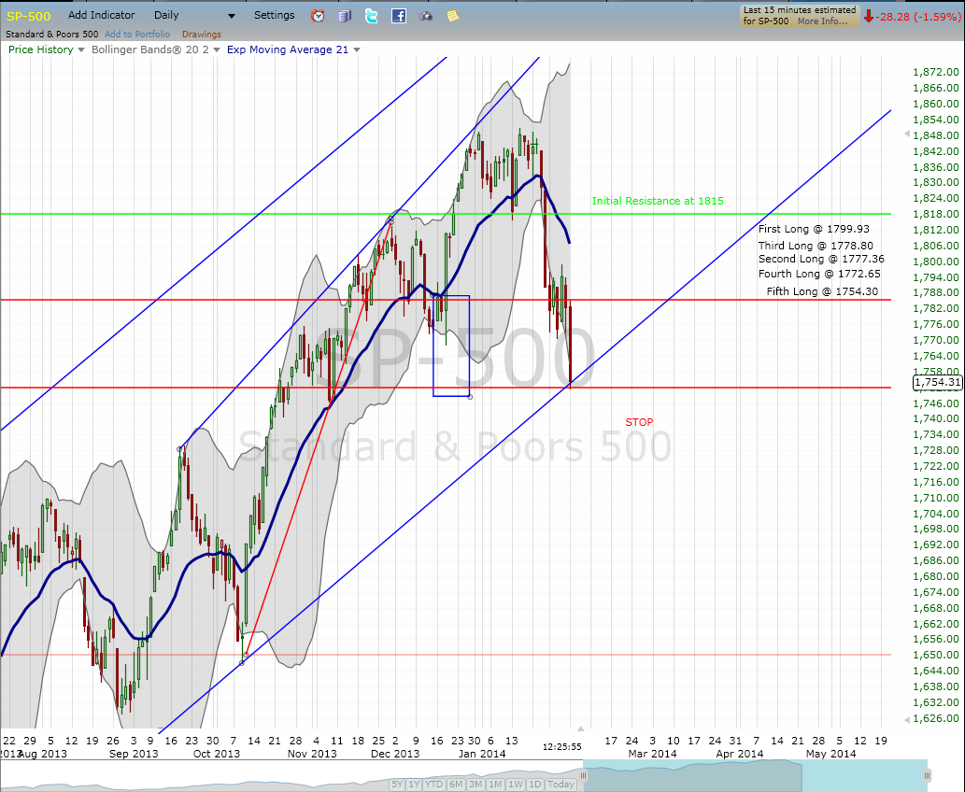
Task: Click the Jan 2014 label on the date axis
Action: pos(482,753)
